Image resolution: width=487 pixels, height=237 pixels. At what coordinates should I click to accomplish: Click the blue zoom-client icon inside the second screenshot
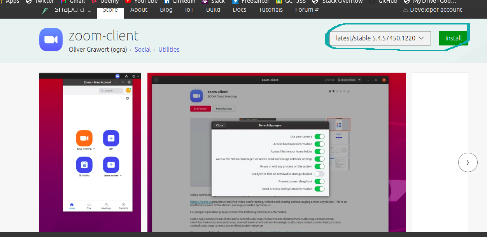(x=196, y=96)
